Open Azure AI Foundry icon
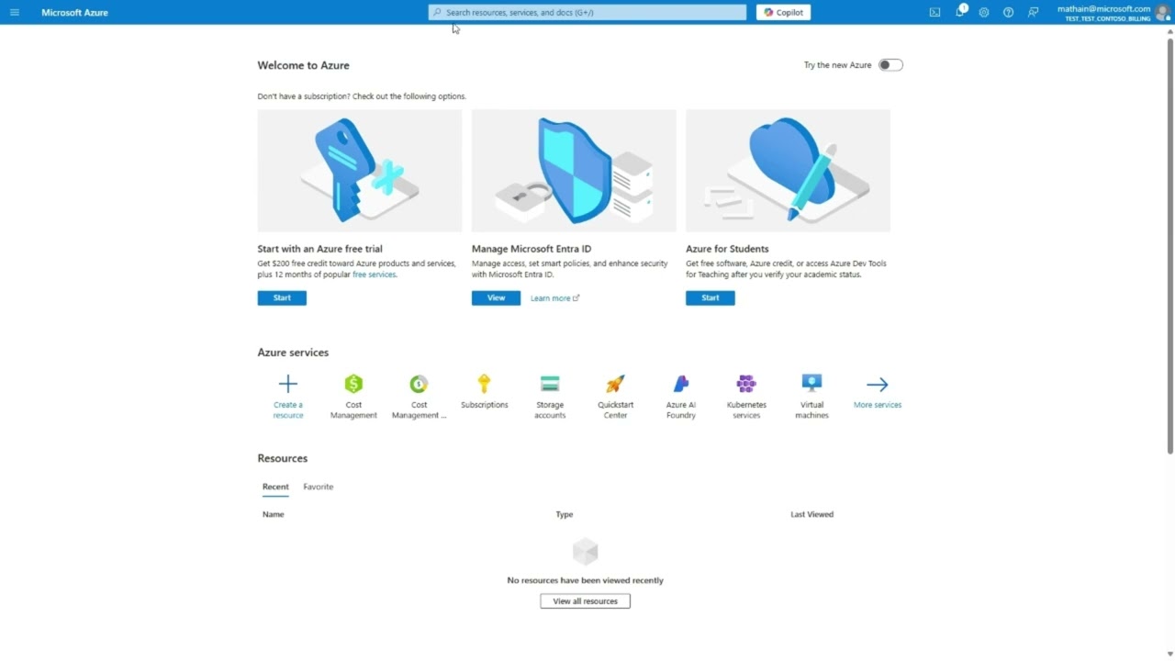The width and height of the screenshot is (1175, 661). [x=681, y=384]
